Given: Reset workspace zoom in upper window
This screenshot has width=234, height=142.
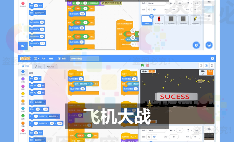Looking at the screenshot, I should (133, 44).
